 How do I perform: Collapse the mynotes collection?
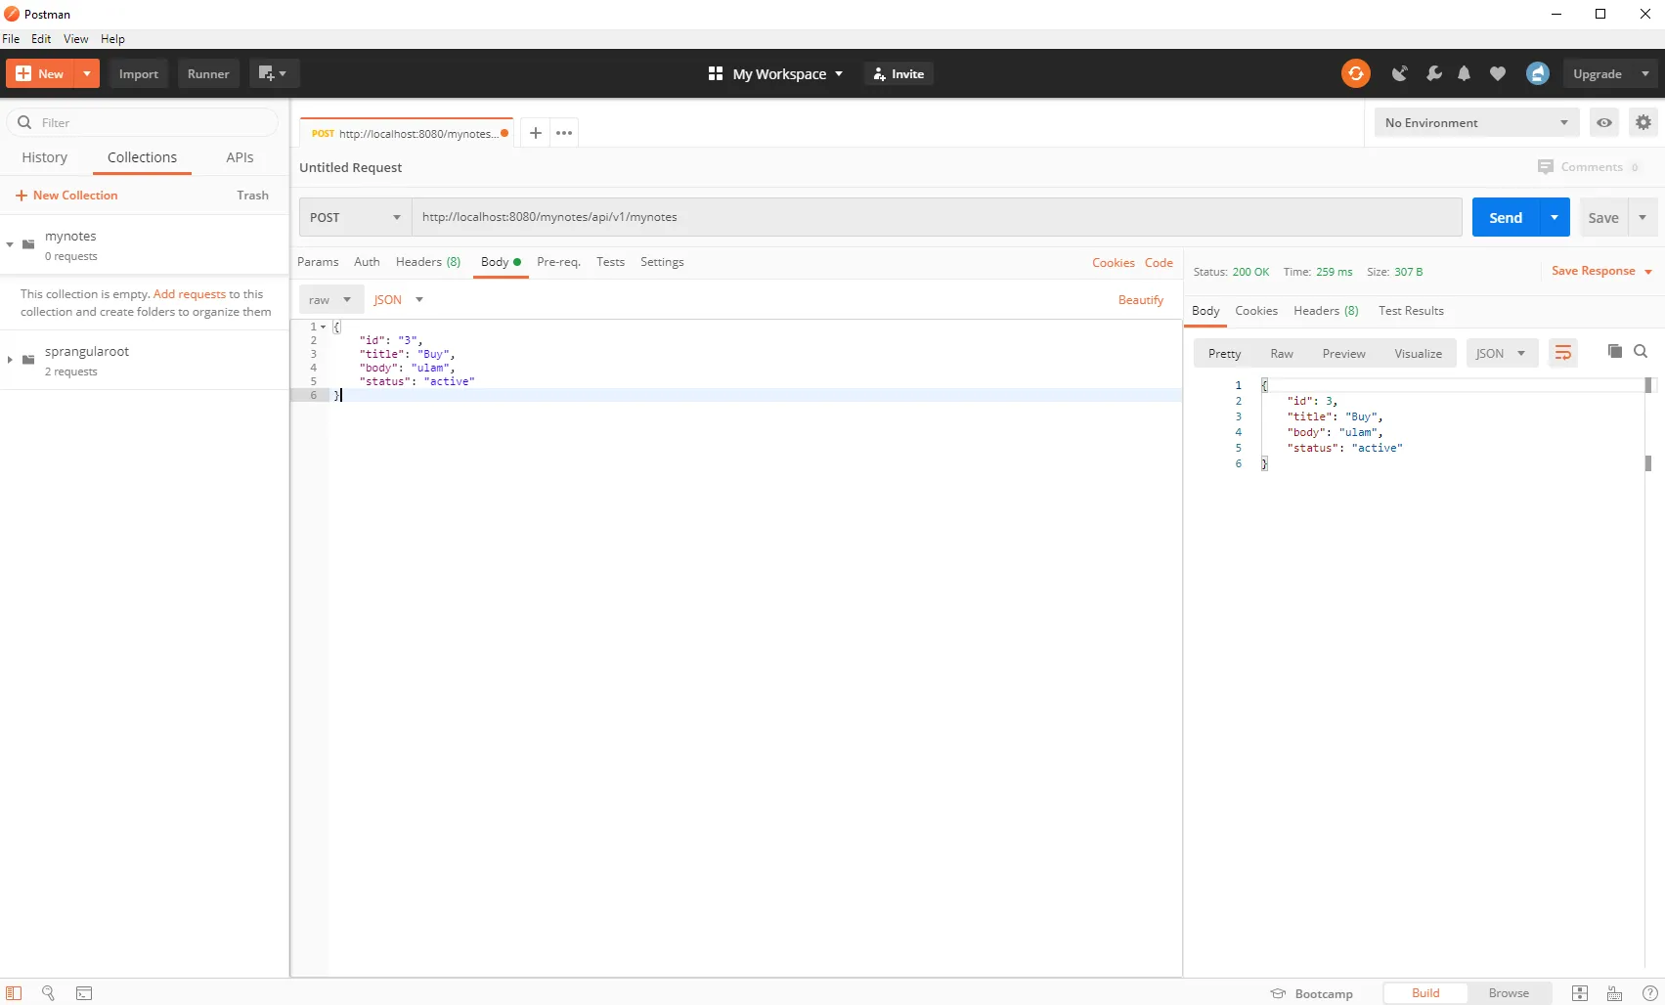(x=10, y=244)
